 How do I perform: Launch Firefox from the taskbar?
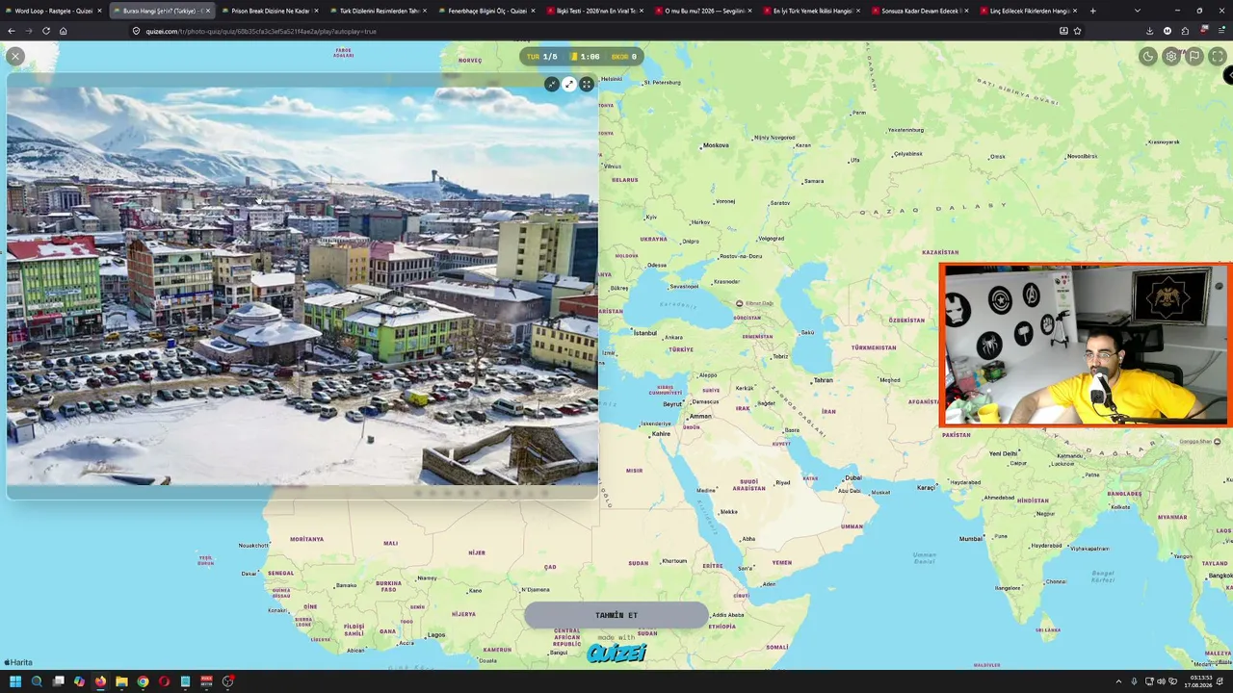click(x=100, y=681)
